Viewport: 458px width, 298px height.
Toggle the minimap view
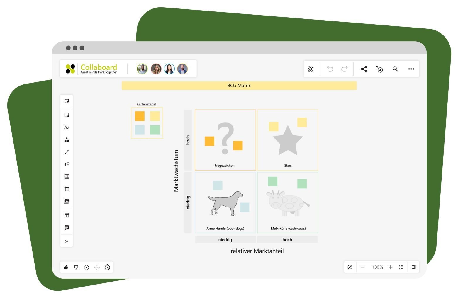[x=413, y=267]
